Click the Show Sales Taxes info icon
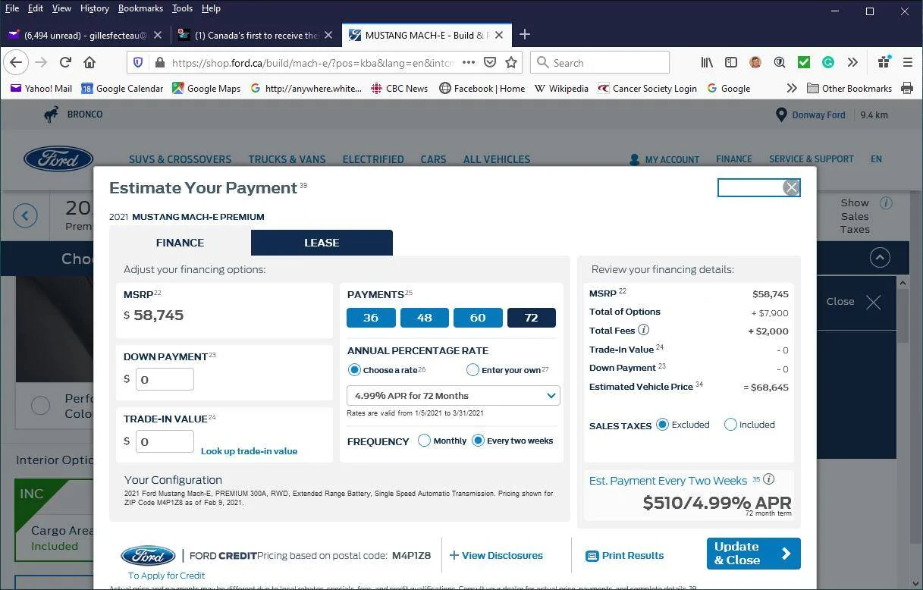Image resolution: width=923 pixels, height=590 pixels. pyautogui.click(x=885, y=203)
